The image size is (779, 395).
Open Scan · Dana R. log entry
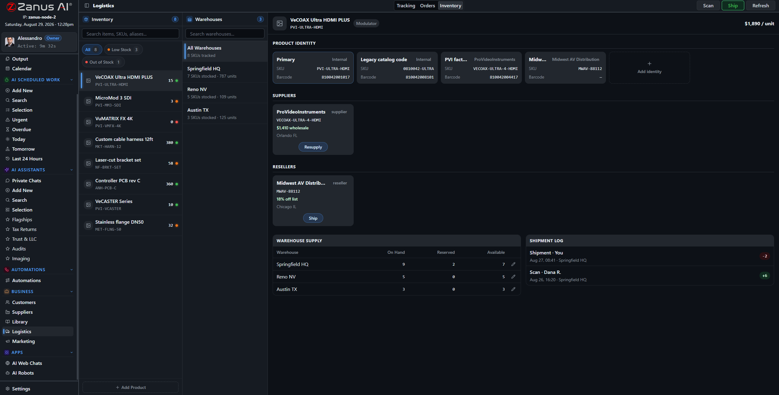[x=650, y=276]
